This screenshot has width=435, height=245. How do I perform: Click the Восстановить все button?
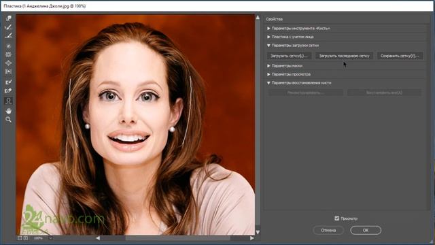(x=384, y=93)
